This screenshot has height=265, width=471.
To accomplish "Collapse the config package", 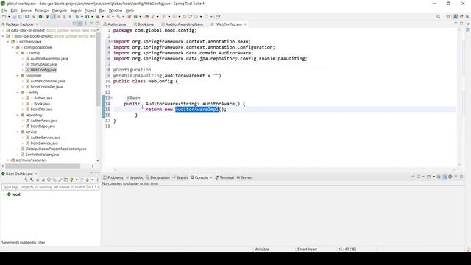I will coord(18,53).
